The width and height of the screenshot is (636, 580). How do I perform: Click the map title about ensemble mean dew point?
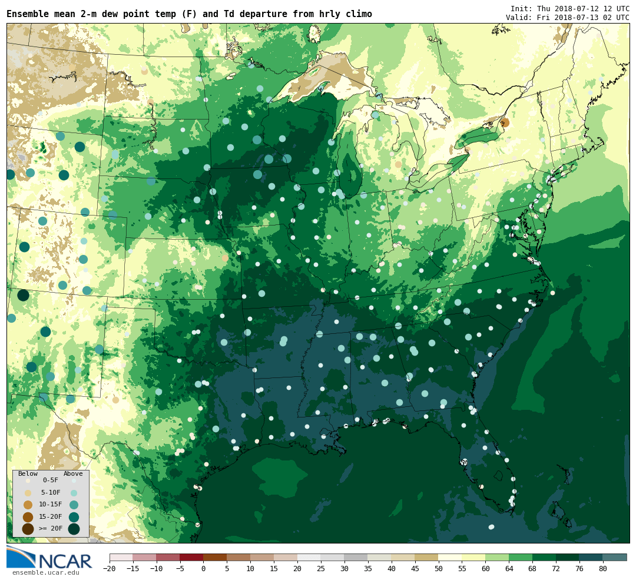(189, 14)
